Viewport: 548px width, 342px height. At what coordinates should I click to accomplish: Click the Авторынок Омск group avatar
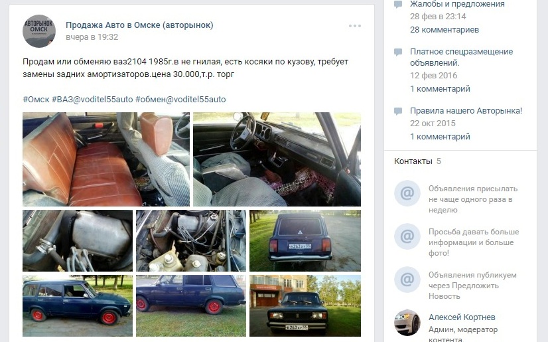tap(38, 31)
